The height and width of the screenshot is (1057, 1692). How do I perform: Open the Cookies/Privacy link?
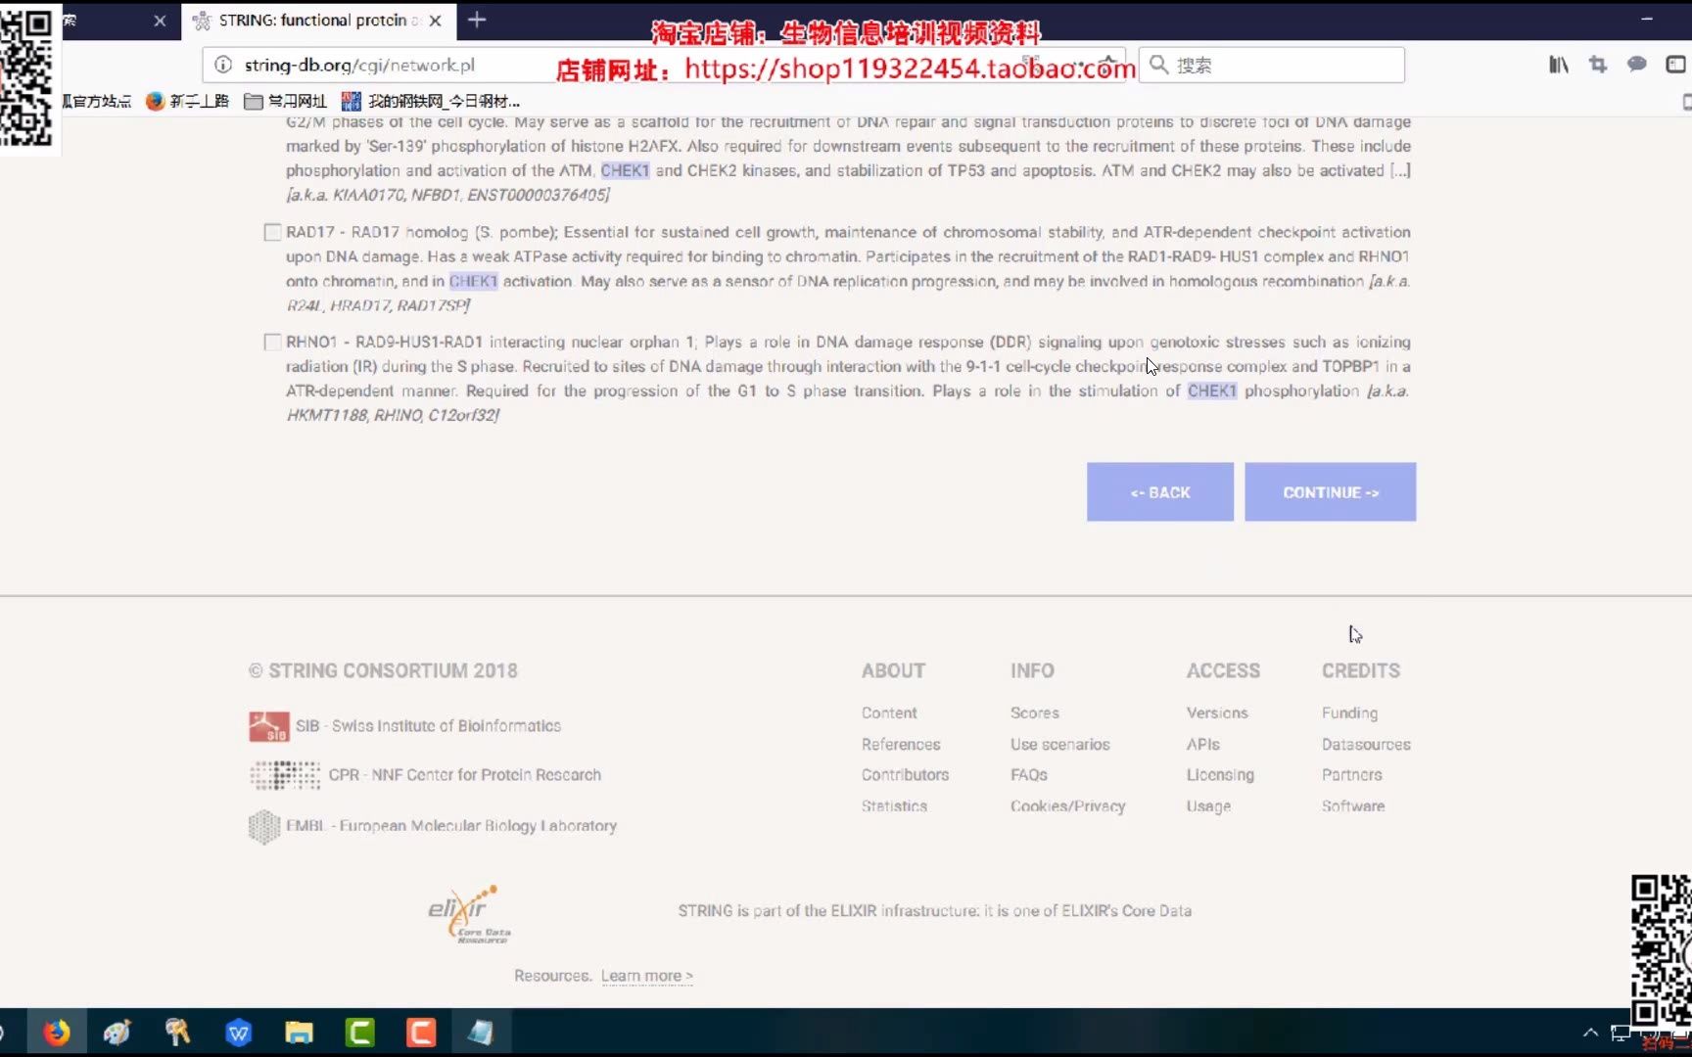pos(1068,806)
